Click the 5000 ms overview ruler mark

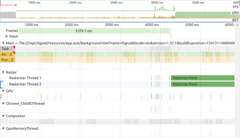pos(198,3)
